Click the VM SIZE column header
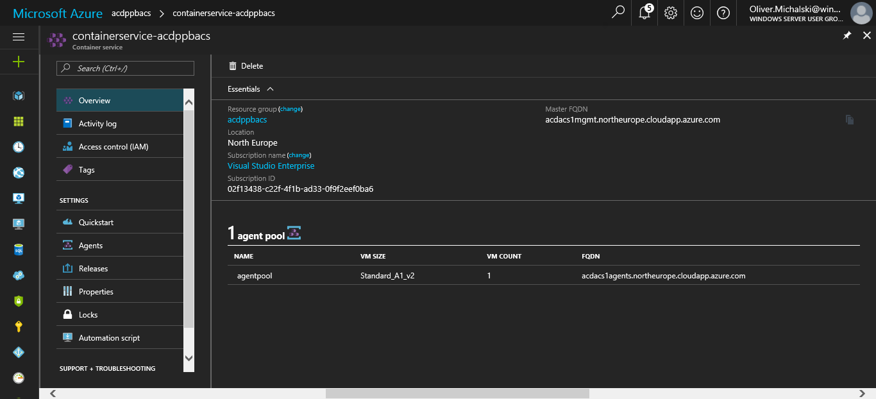This screenshot has height=399, width=876. [373, 256]
